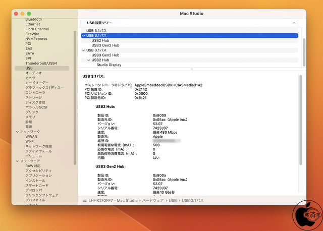Select スマートカード in the sidebar
This screenshot has height=231, width=323.
point(37,186)
